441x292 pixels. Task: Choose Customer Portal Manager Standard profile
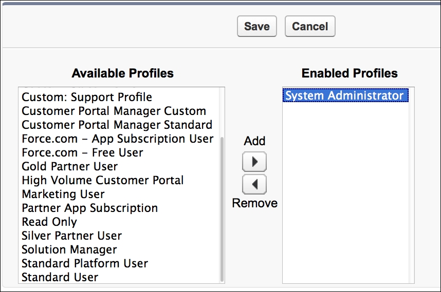(117, 125)
